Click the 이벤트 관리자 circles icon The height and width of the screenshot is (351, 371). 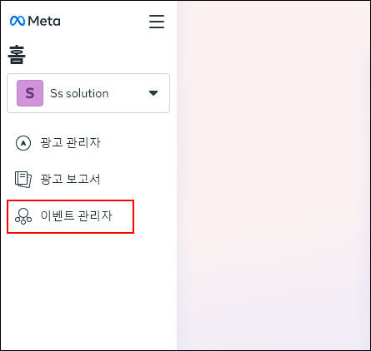(23, 216)
